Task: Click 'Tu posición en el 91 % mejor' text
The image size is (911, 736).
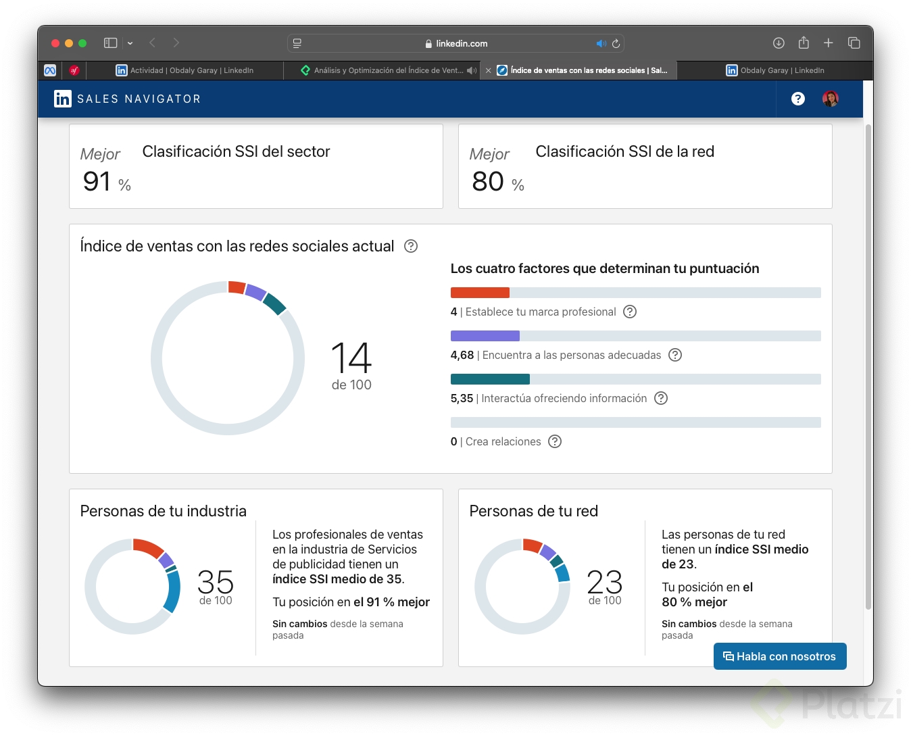Action: 351,602
